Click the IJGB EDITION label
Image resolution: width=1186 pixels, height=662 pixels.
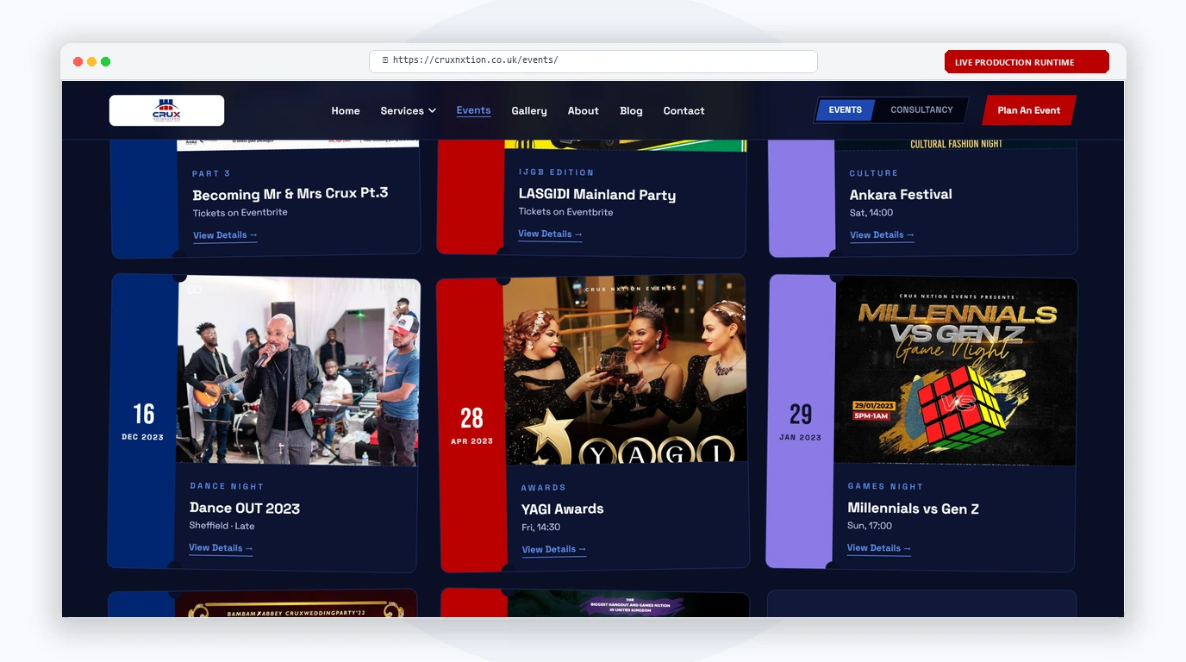point(556,172)
